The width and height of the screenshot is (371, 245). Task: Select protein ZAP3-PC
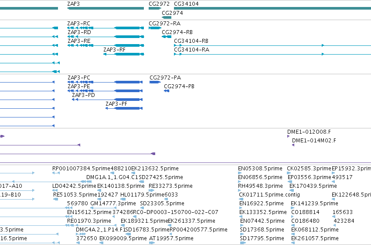pos(79,78)
